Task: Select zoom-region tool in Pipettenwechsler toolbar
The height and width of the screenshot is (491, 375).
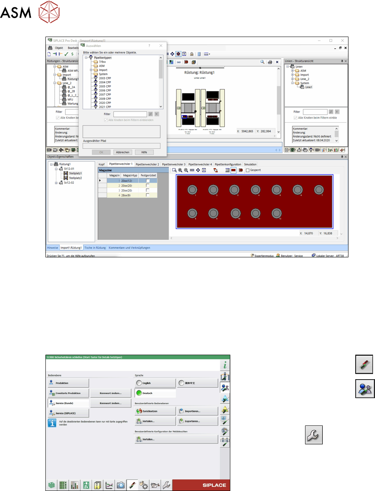Action: (174, 170)
